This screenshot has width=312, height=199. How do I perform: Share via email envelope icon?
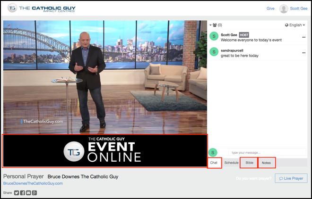point(28,193)
